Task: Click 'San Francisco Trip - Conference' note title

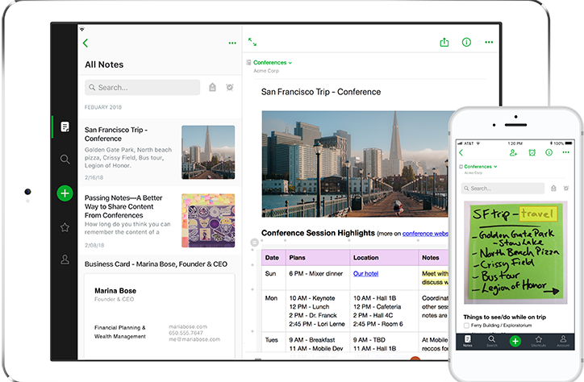Action: 321,92
